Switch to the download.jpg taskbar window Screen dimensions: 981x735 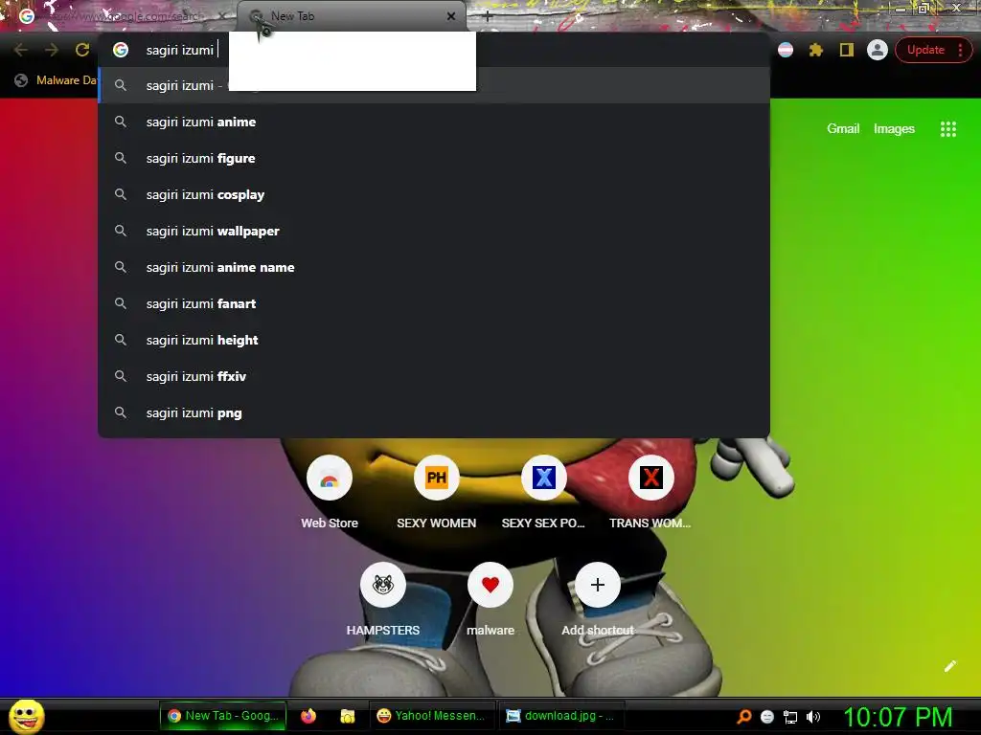point(560,716)
